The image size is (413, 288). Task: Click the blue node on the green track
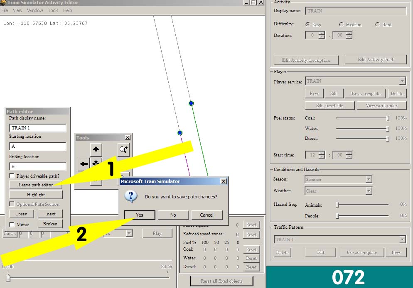pyautogui.click(x=191, y=103)
